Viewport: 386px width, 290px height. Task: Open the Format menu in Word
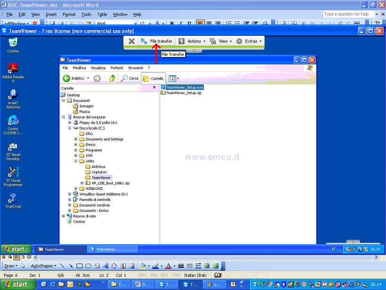coord(69,14)
